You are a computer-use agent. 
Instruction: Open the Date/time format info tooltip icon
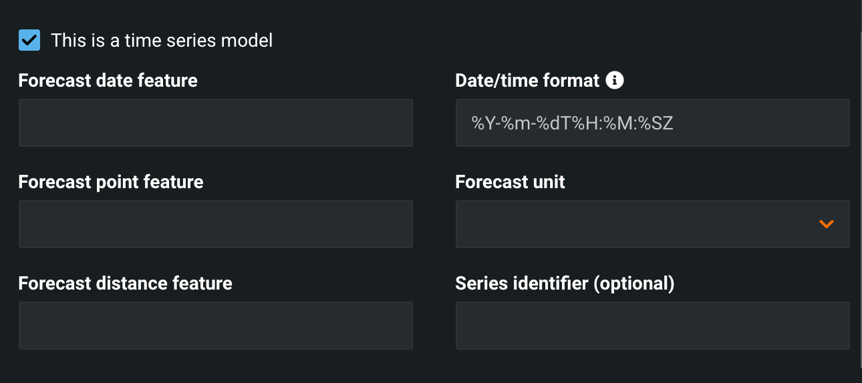(x=614, y=81)
